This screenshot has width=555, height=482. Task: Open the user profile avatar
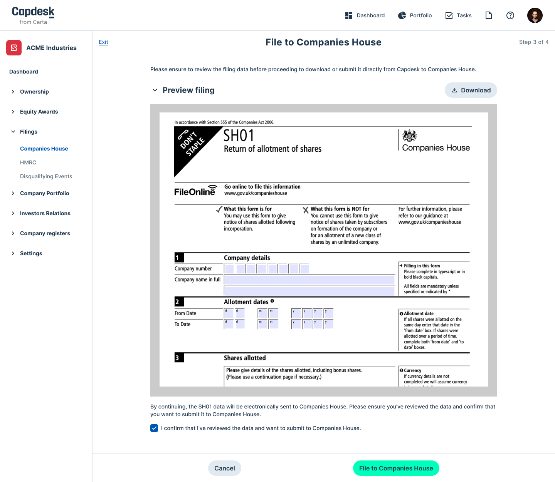point(535,15)
